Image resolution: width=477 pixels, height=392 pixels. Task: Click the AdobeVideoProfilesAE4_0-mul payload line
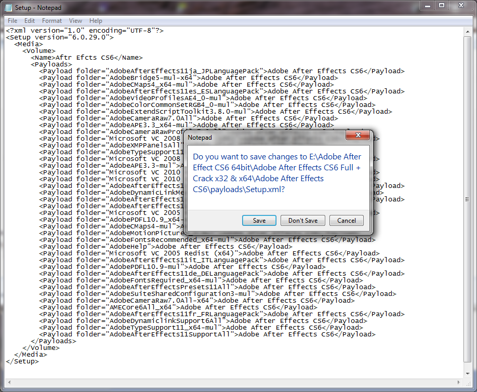click(203, 98)
